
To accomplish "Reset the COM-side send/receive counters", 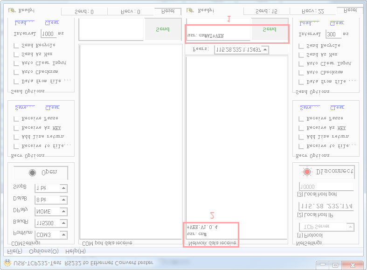I will (168, 11).
